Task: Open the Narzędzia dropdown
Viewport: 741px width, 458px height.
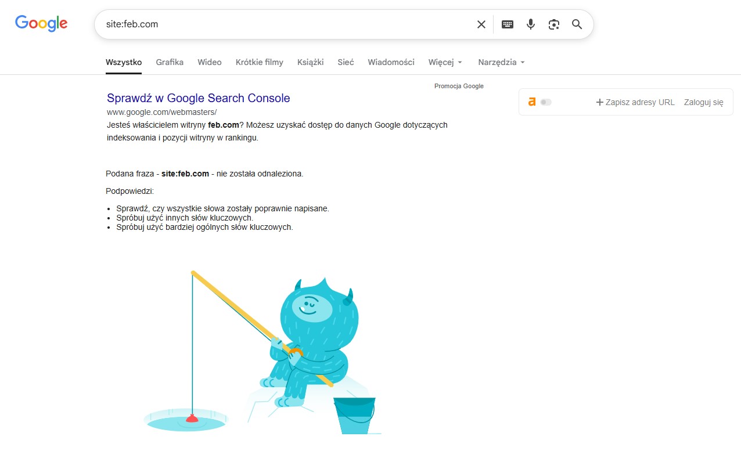Action: (x=501, y=62)
